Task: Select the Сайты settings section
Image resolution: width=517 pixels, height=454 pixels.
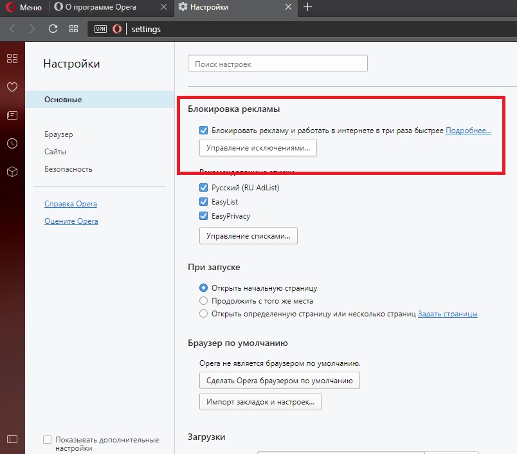Action: click(x=55, y=152)
